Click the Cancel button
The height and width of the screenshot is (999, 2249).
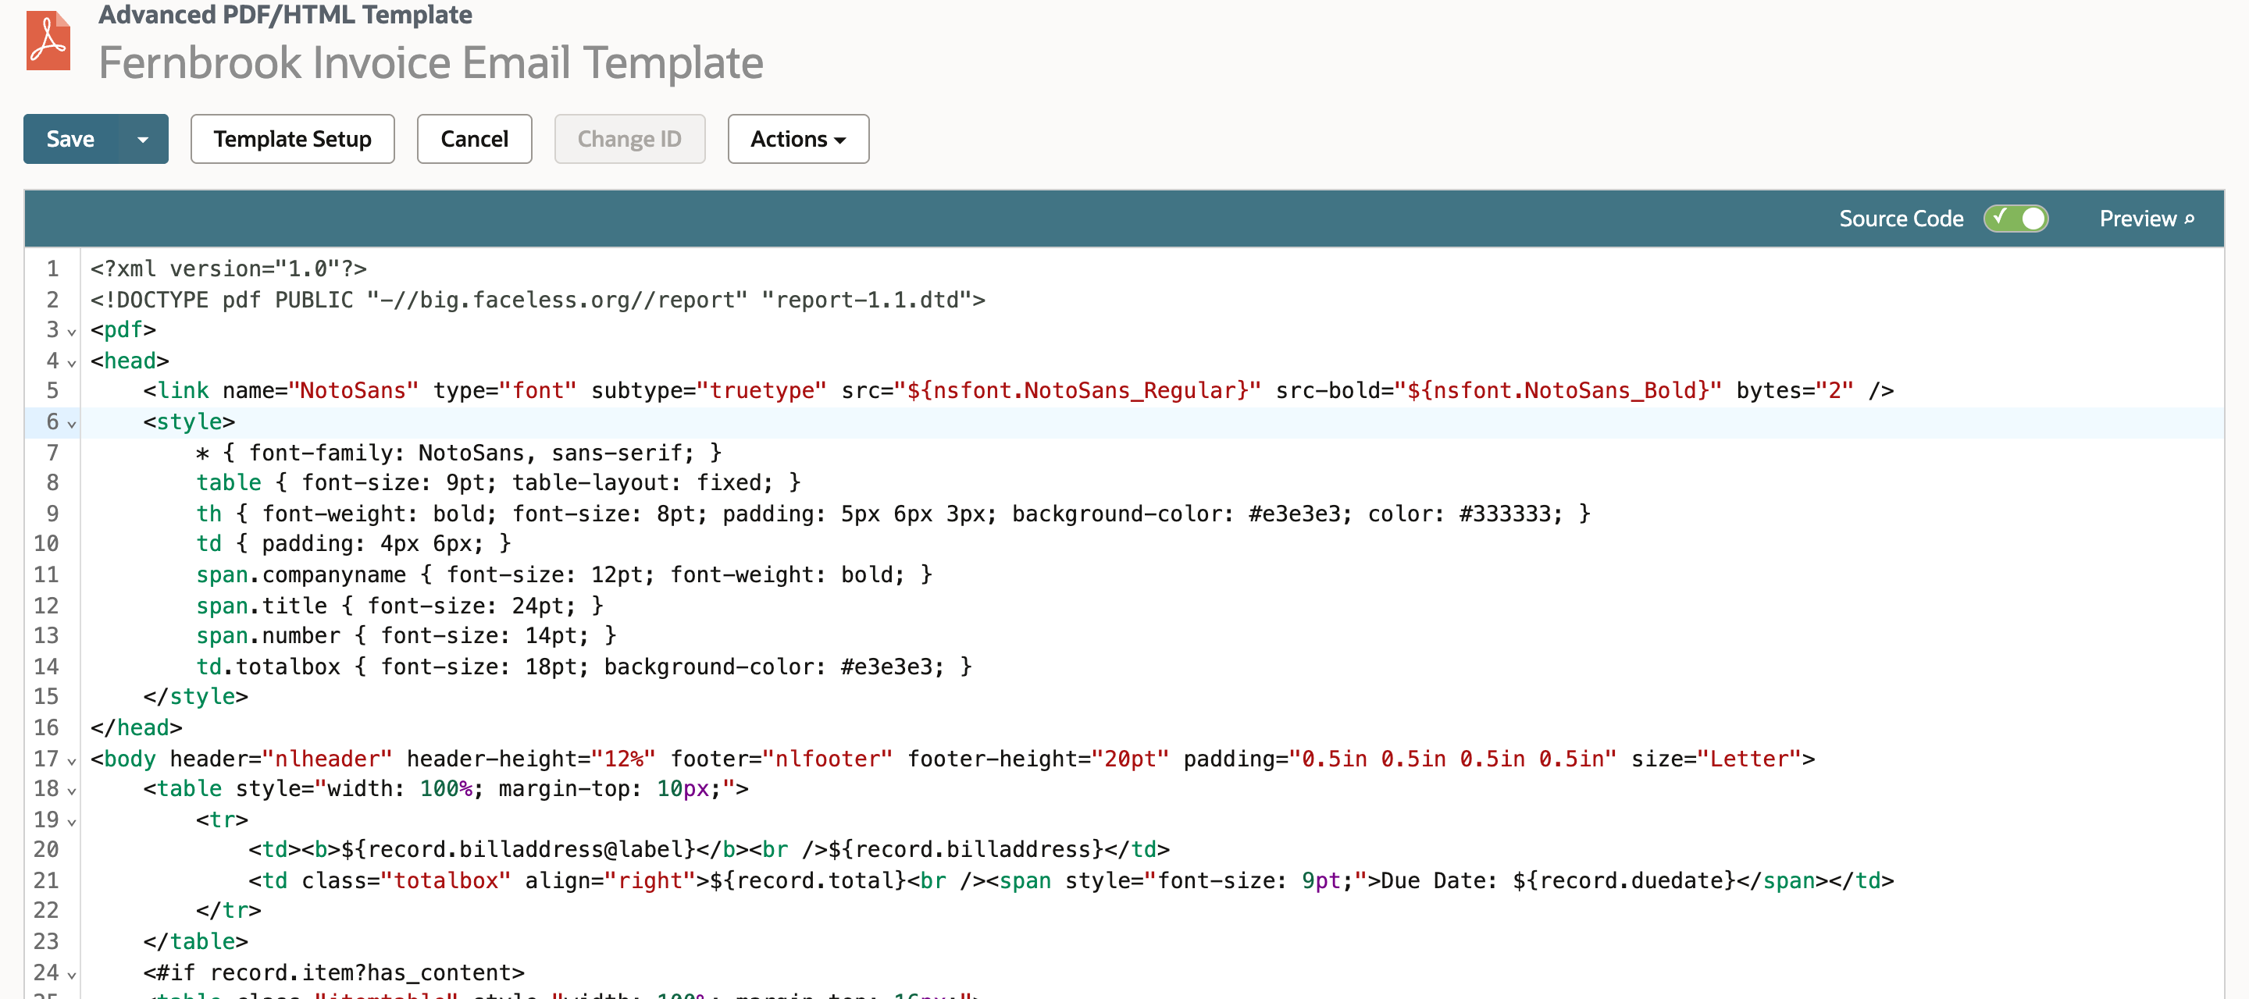pos(474,139)
